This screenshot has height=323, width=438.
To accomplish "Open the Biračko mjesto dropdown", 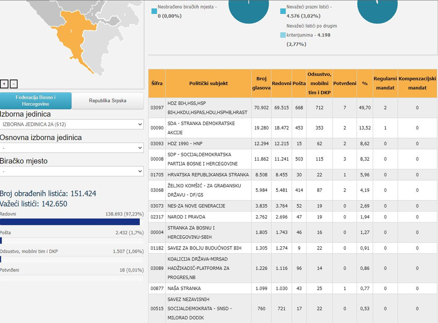I will point(72,171).
